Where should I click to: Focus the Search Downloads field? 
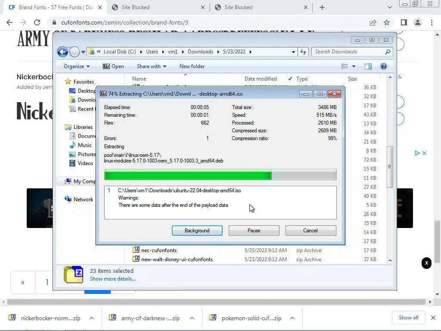[349, 52]
